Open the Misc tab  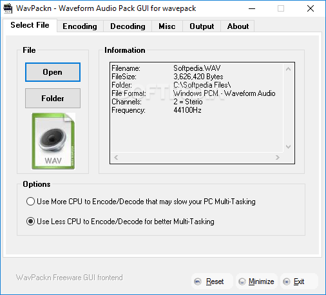coord(167,26)
